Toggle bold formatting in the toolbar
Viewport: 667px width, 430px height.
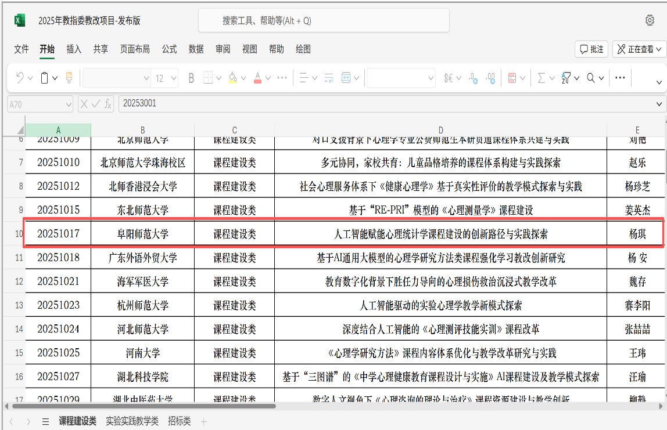click(191, 78)
